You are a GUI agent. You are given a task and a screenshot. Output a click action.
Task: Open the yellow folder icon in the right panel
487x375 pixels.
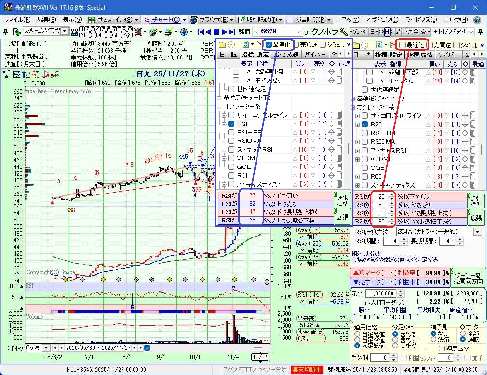[356, 44]
